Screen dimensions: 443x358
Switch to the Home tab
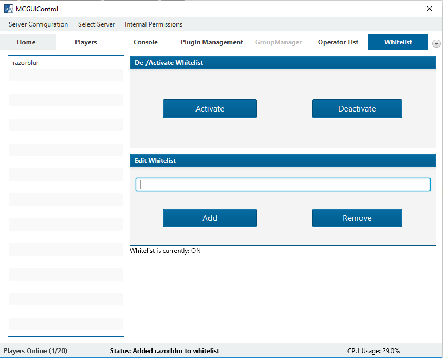(x=26, y=42)
